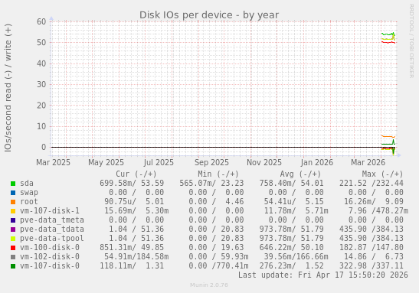Click the Nov 2025 x-axis label

(264, 162)
